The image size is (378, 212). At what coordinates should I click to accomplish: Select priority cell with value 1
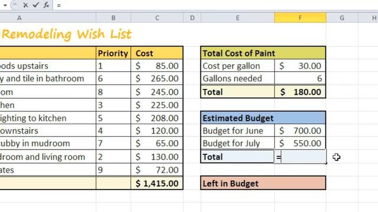113,66
